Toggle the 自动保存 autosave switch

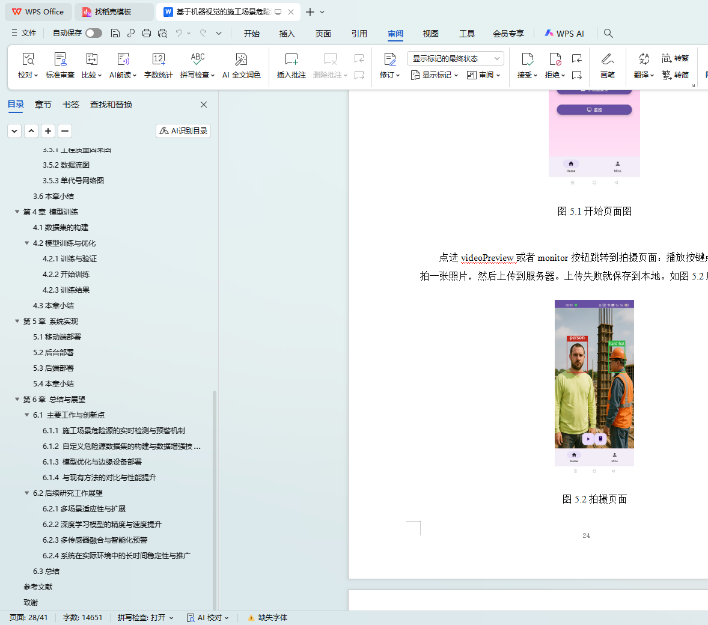(x=93, y=33)
